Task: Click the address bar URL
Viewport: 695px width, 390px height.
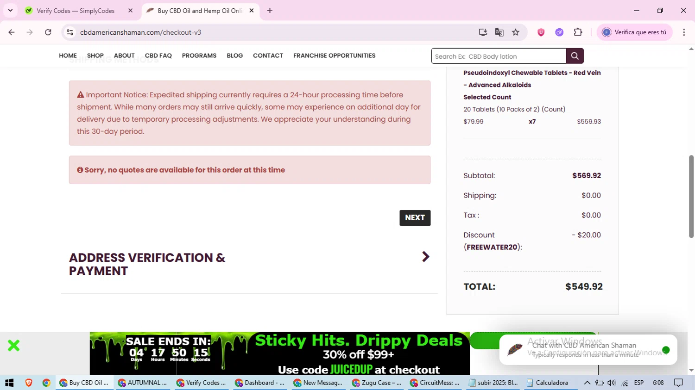Action: tap(140, 32)
